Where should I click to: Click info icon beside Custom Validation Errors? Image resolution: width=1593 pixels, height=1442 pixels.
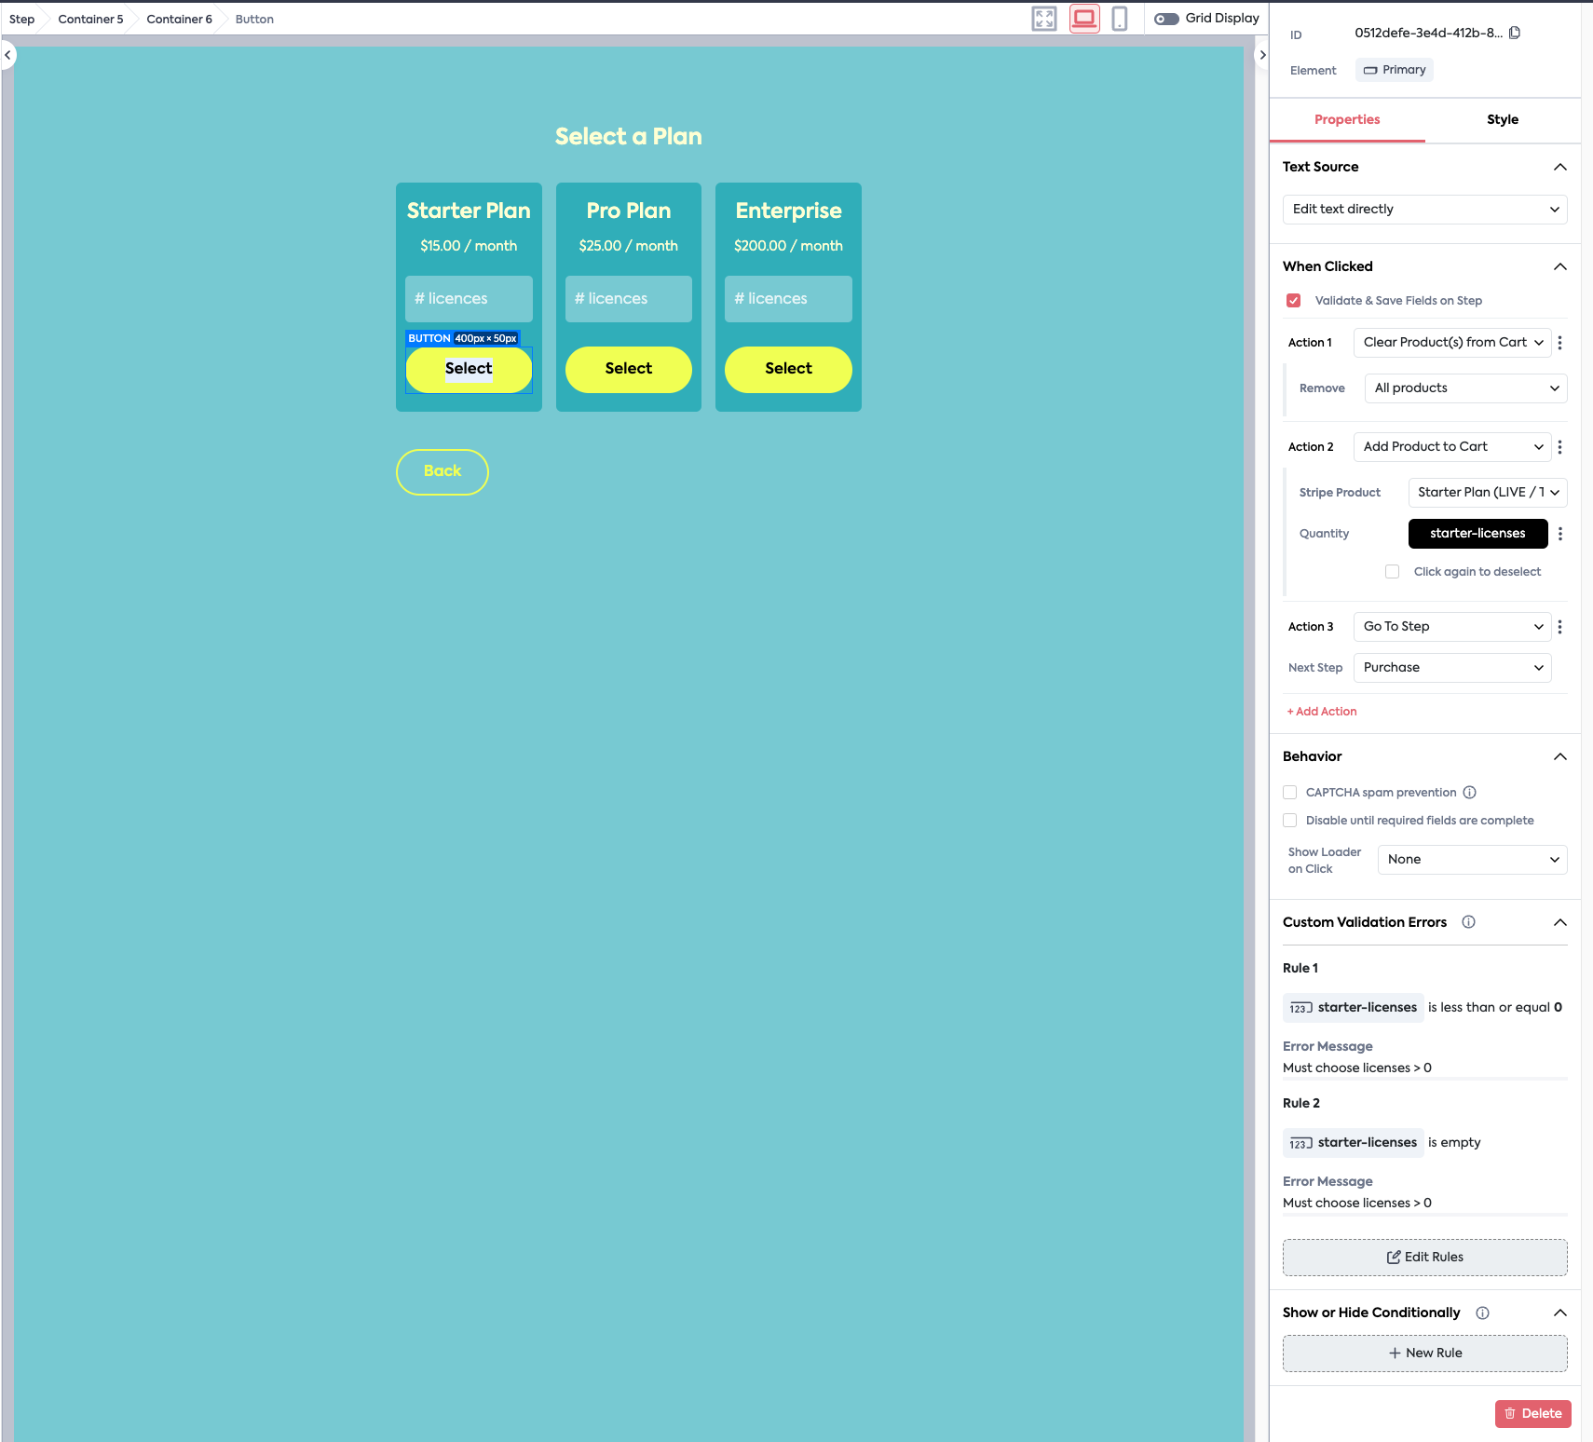pos(1469,922)
